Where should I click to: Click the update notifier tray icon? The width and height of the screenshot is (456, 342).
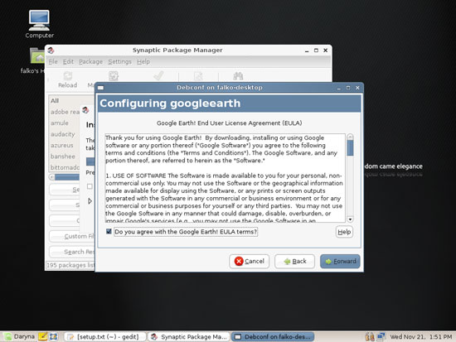coord(370,336)
